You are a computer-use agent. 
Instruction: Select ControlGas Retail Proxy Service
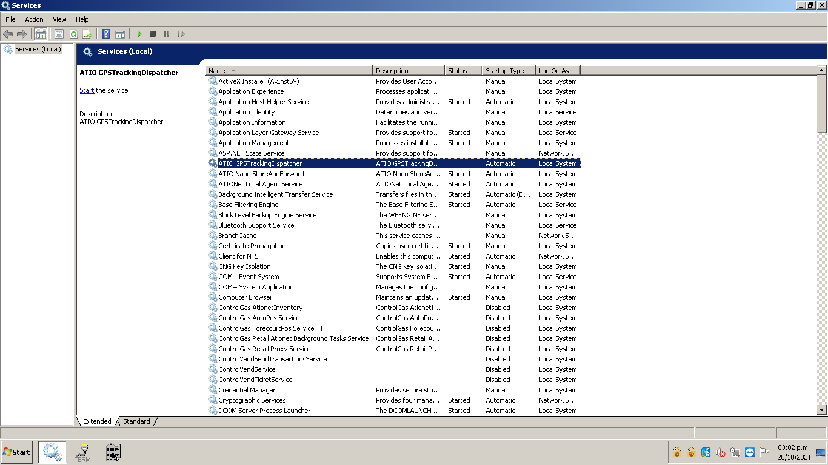(393, 349)
